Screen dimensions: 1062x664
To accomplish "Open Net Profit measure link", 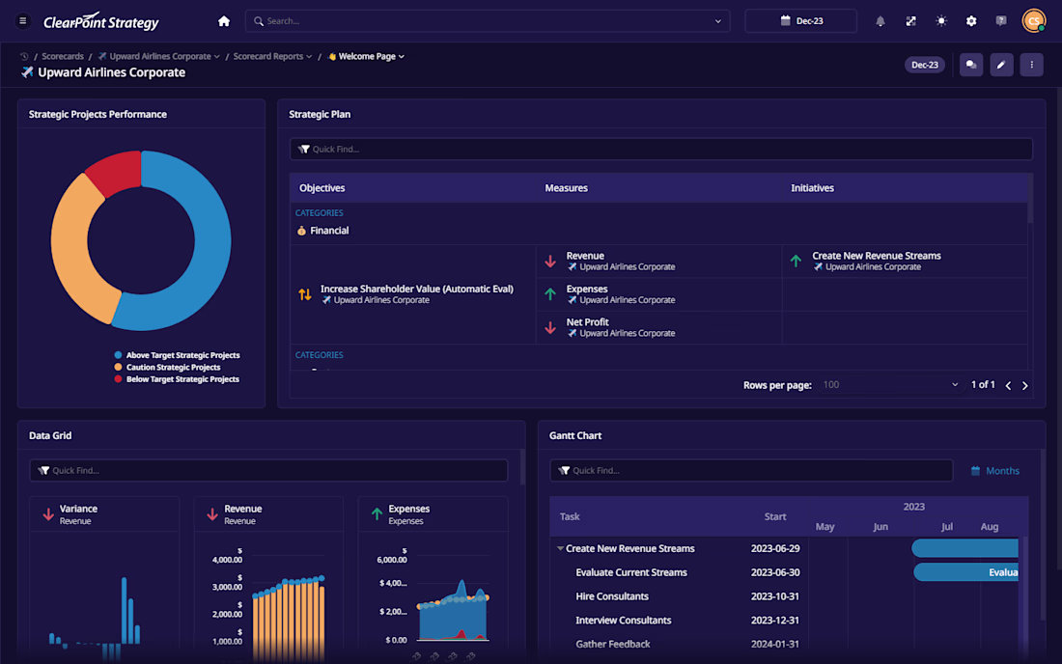I will tap(587, 322).
